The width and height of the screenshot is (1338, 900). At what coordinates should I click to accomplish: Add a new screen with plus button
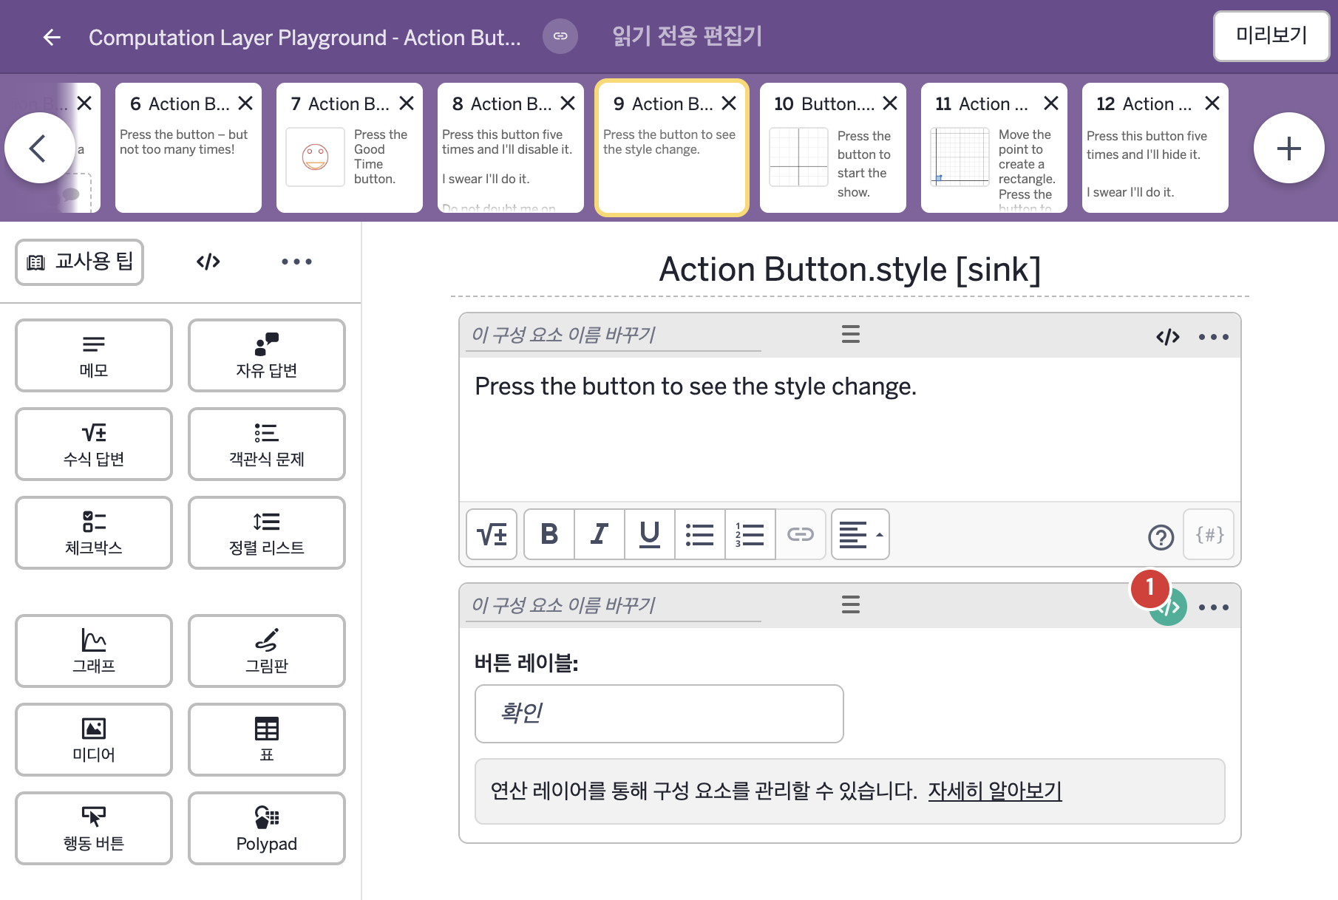click(1288, 148)
